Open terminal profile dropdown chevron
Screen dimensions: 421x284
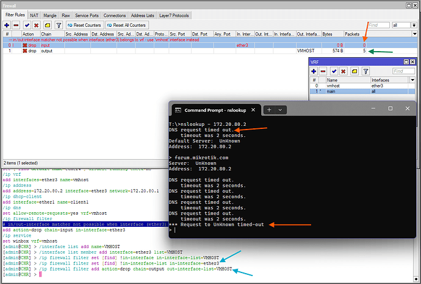(x=280, y=109)
